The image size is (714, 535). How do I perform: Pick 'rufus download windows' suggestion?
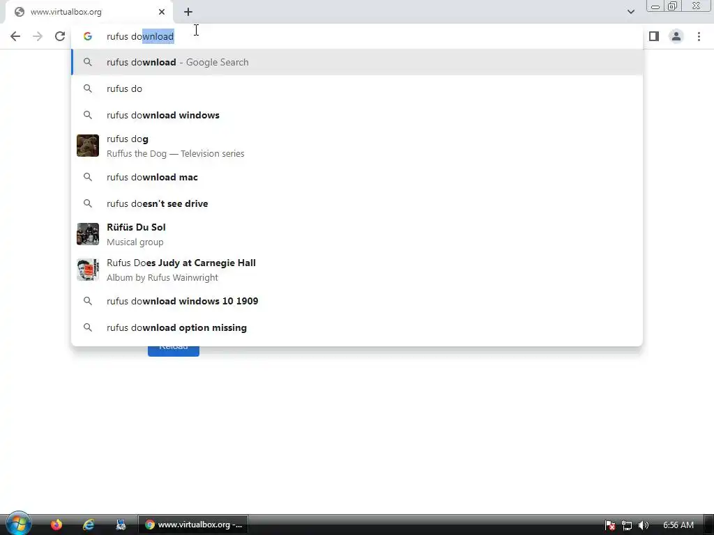(357, 115)
